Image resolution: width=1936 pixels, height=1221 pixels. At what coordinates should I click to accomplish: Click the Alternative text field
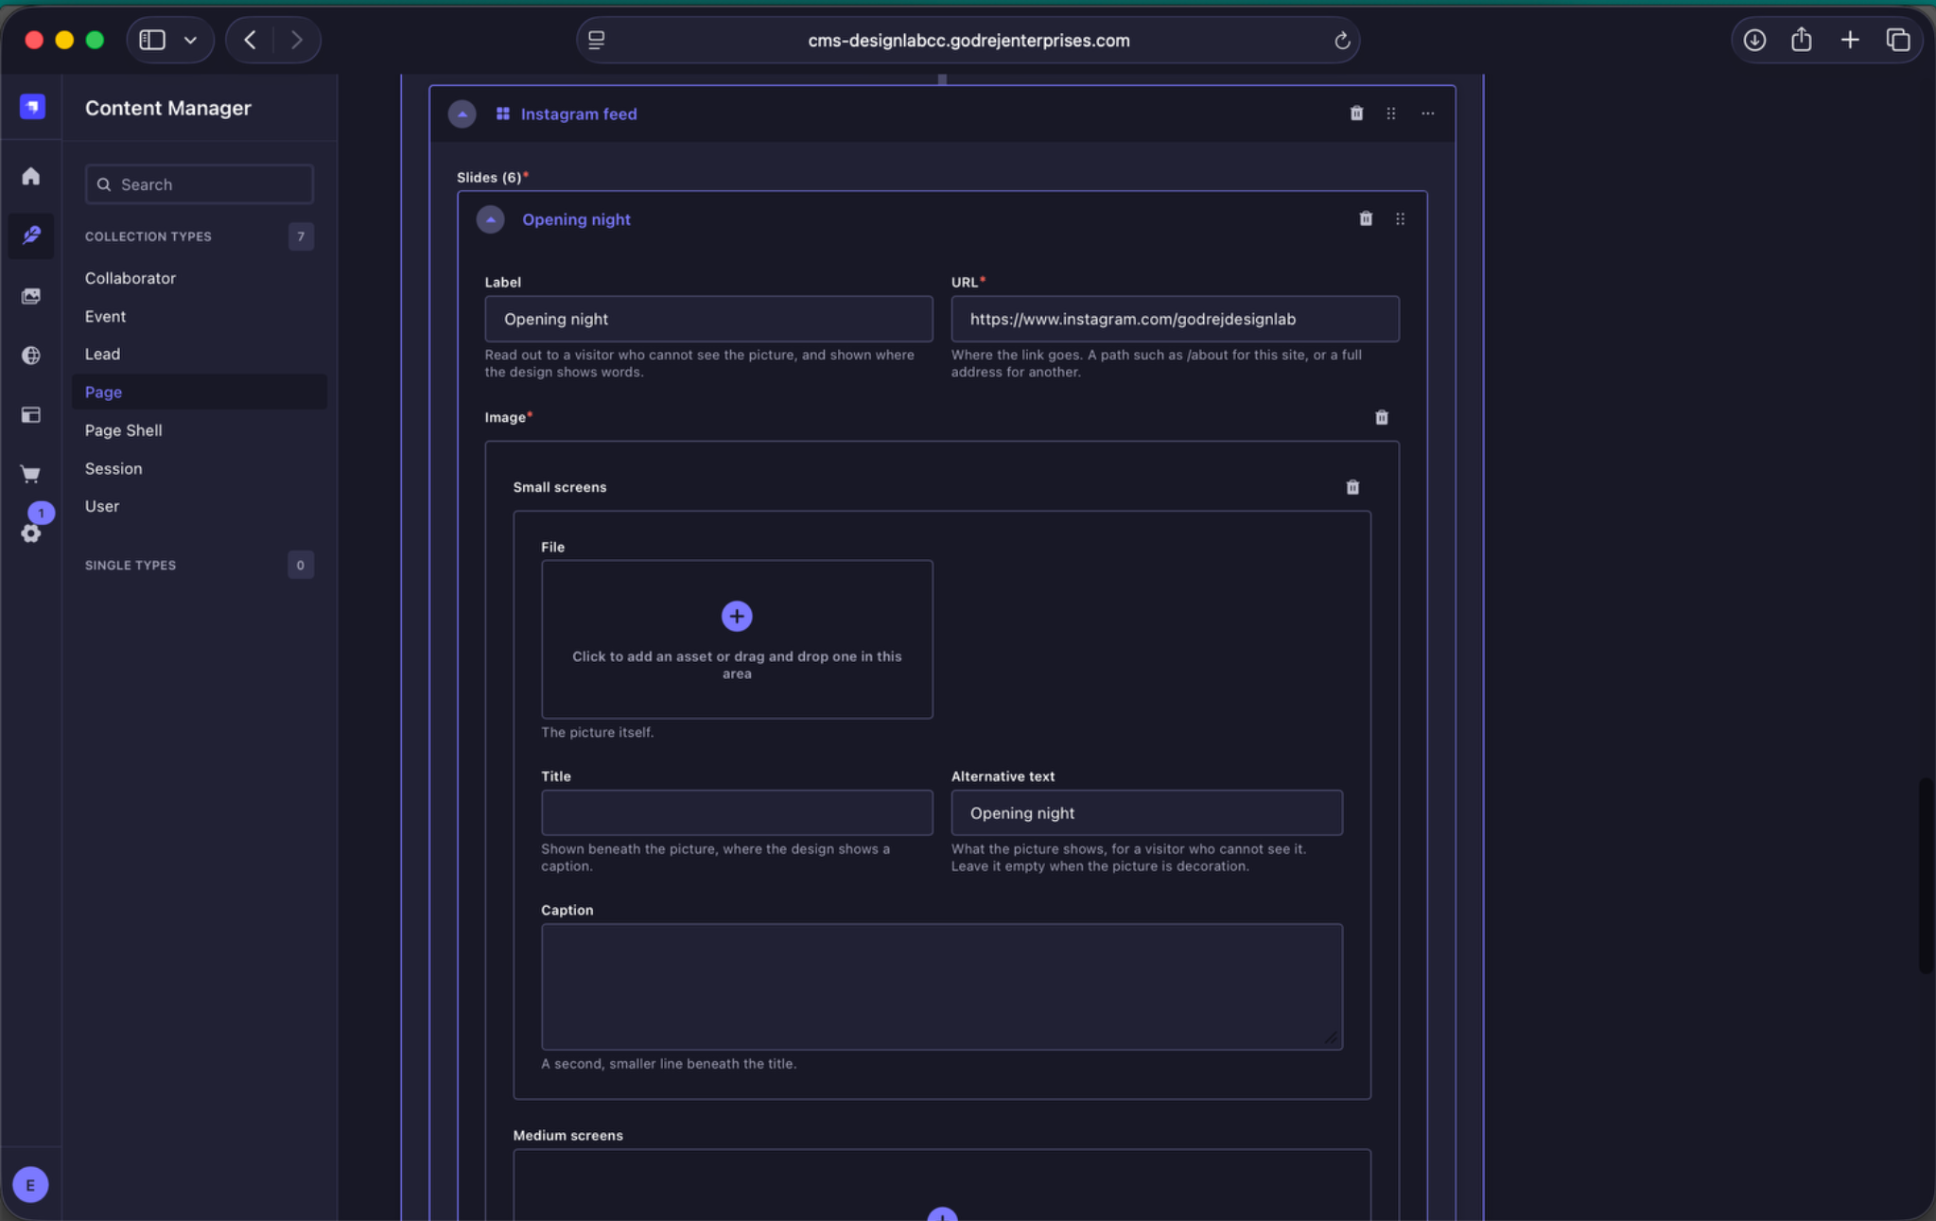tap(1146, 812)
